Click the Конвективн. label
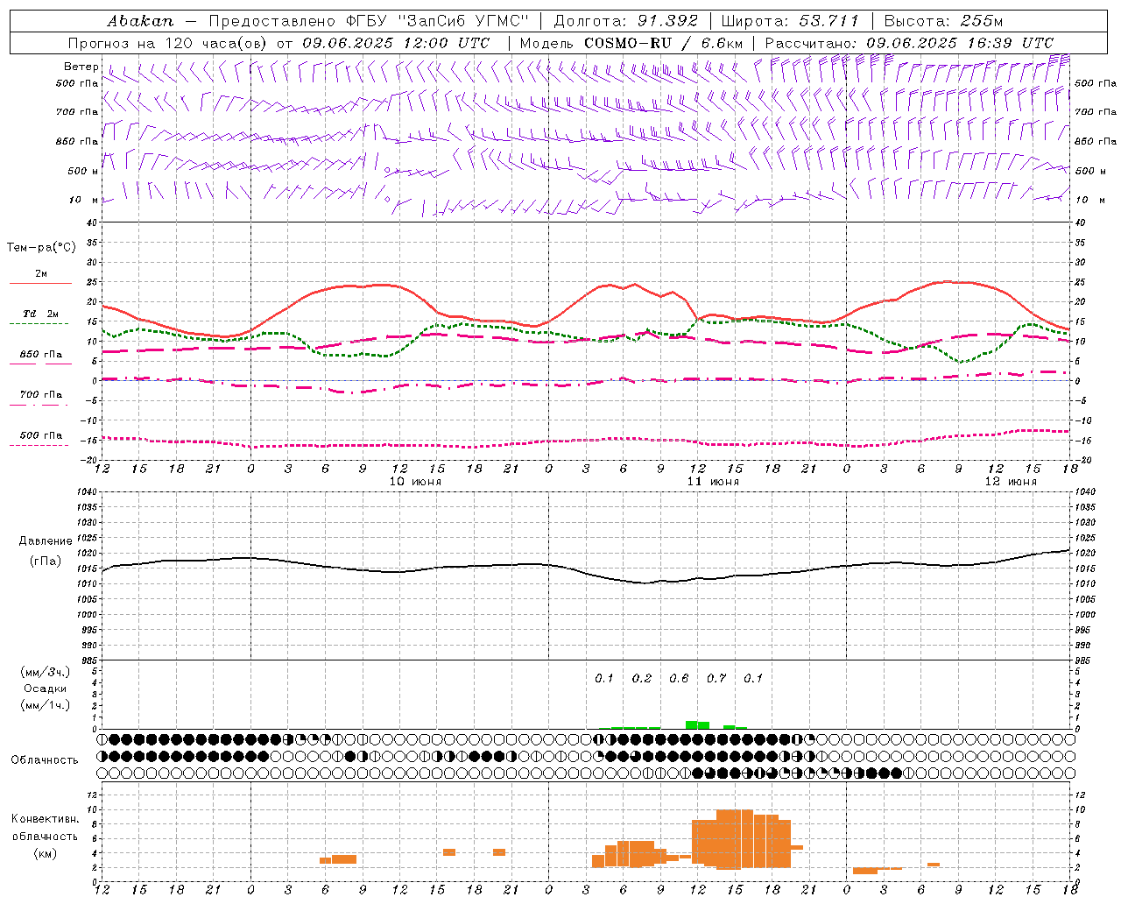Image resolution: width=1121 pixels, height=897 pixels. coord(45,819)
